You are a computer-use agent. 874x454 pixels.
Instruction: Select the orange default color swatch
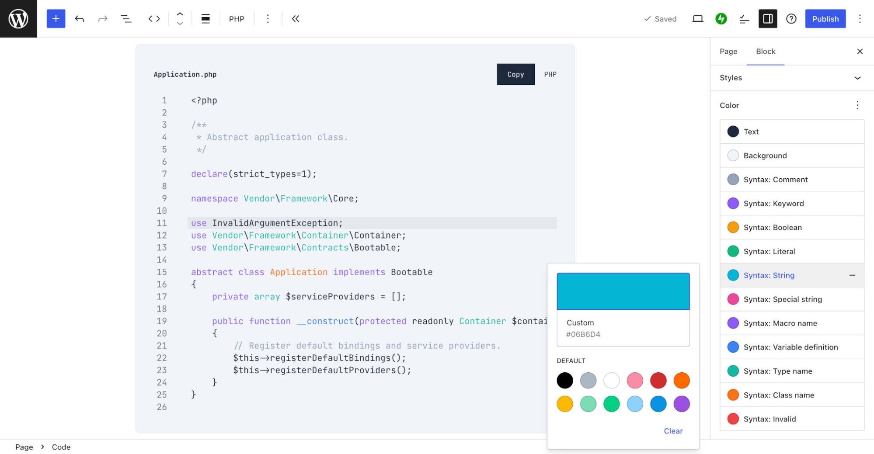click(681, 381)
